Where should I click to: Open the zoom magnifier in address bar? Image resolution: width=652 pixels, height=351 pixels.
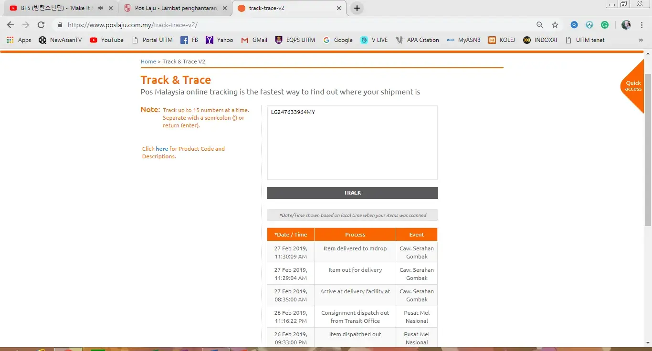click(540, 25)
